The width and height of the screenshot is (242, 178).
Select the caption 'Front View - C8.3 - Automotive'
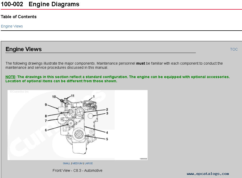pos(78,170)
